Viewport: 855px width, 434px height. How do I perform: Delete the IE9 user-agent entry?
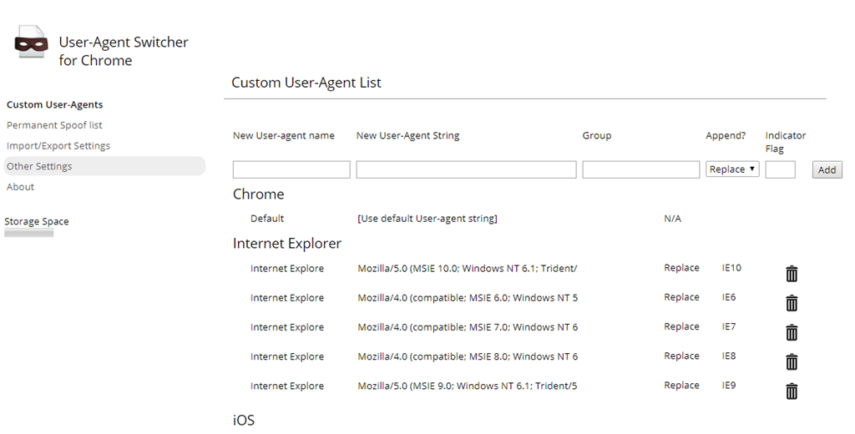click(x=792, y=391)
